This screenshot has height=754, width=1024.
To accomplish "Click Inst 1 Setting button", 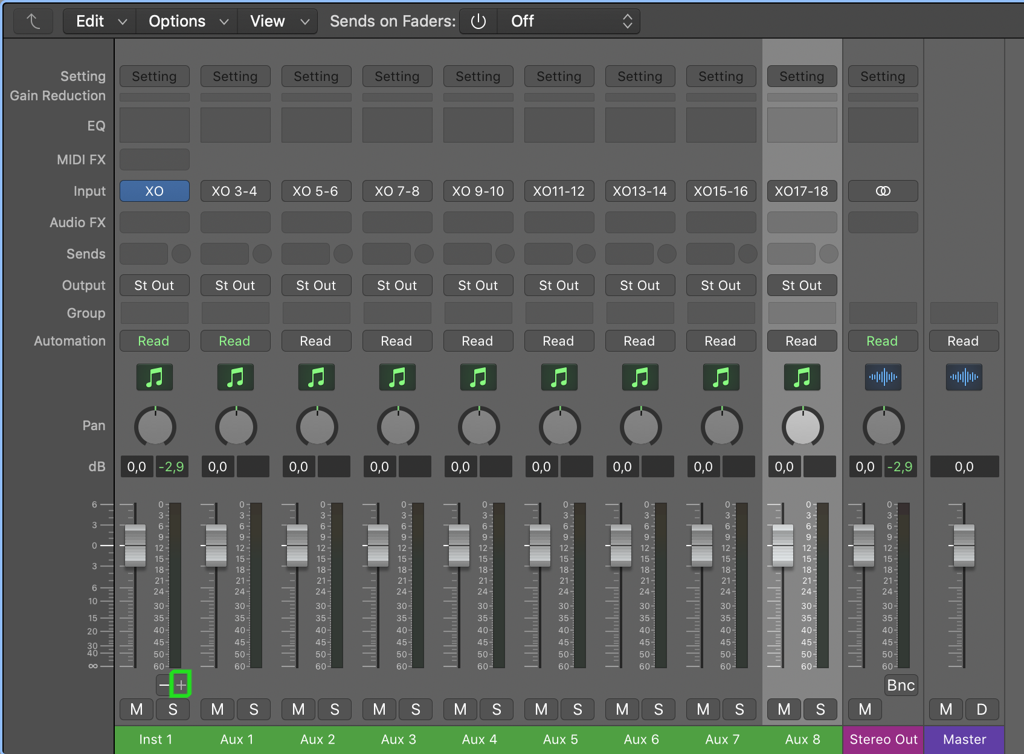I will click(155, 76).
